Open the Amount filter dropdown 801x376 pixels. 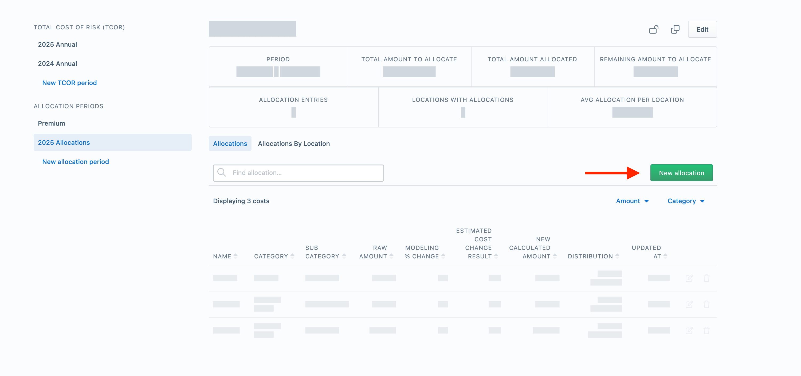pyautogui.click(x=632, y=201)
